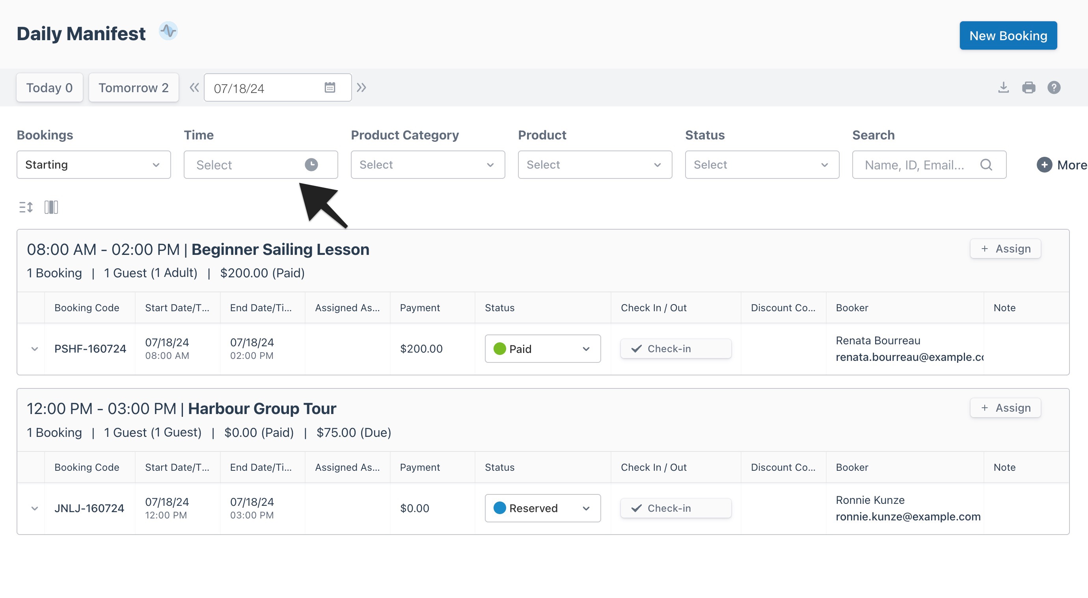This screenshot has width=1088, height=598.
Task: Open the calendar icon in the date field
Action: pyautogui.click(x=330, y=88)
